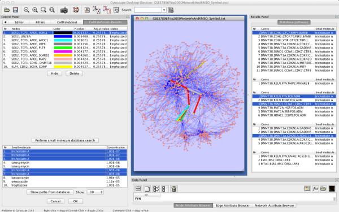Open the CellFateScout tab

67,22
